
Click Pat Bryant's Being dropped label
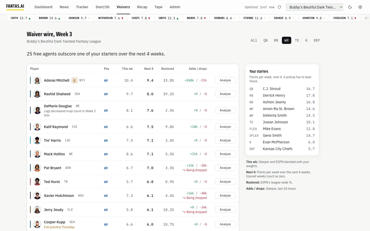195,170
